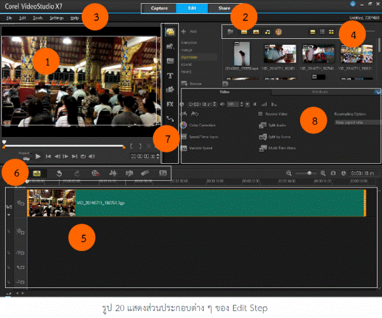Switch to the Capture step tab
382x318 pixels.
[159, 8]
